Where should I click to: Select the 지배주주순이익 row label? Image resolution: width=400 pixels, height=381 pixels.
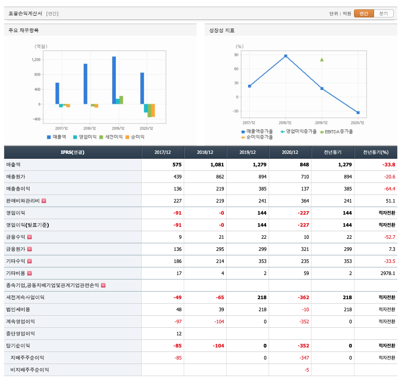(27, 358)
